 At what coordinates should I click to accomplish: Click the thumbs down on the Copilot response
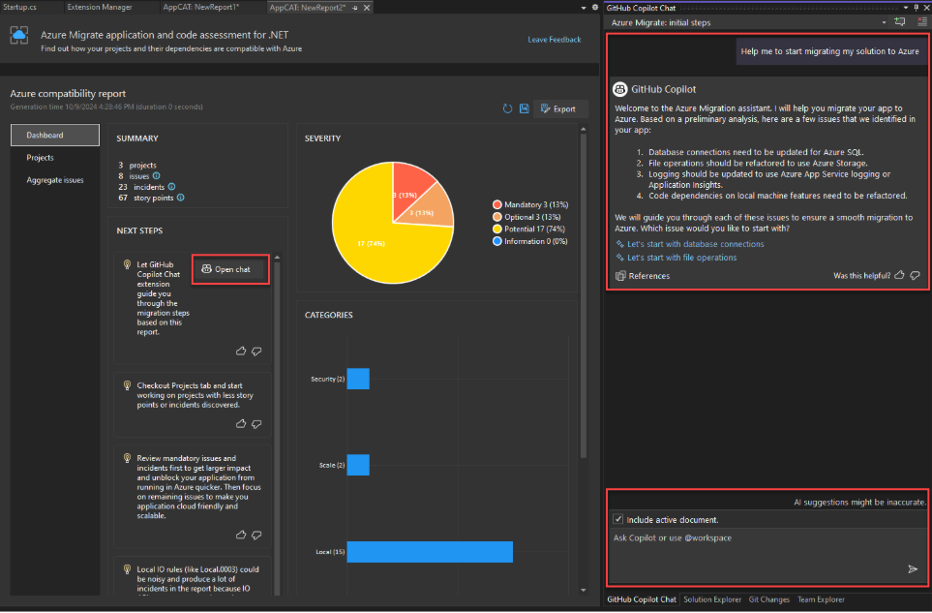(x=914, y=275)
